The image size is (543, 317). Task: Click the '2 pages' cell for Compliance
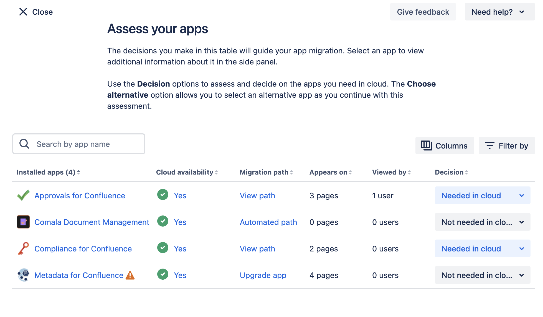click(324, 249)
